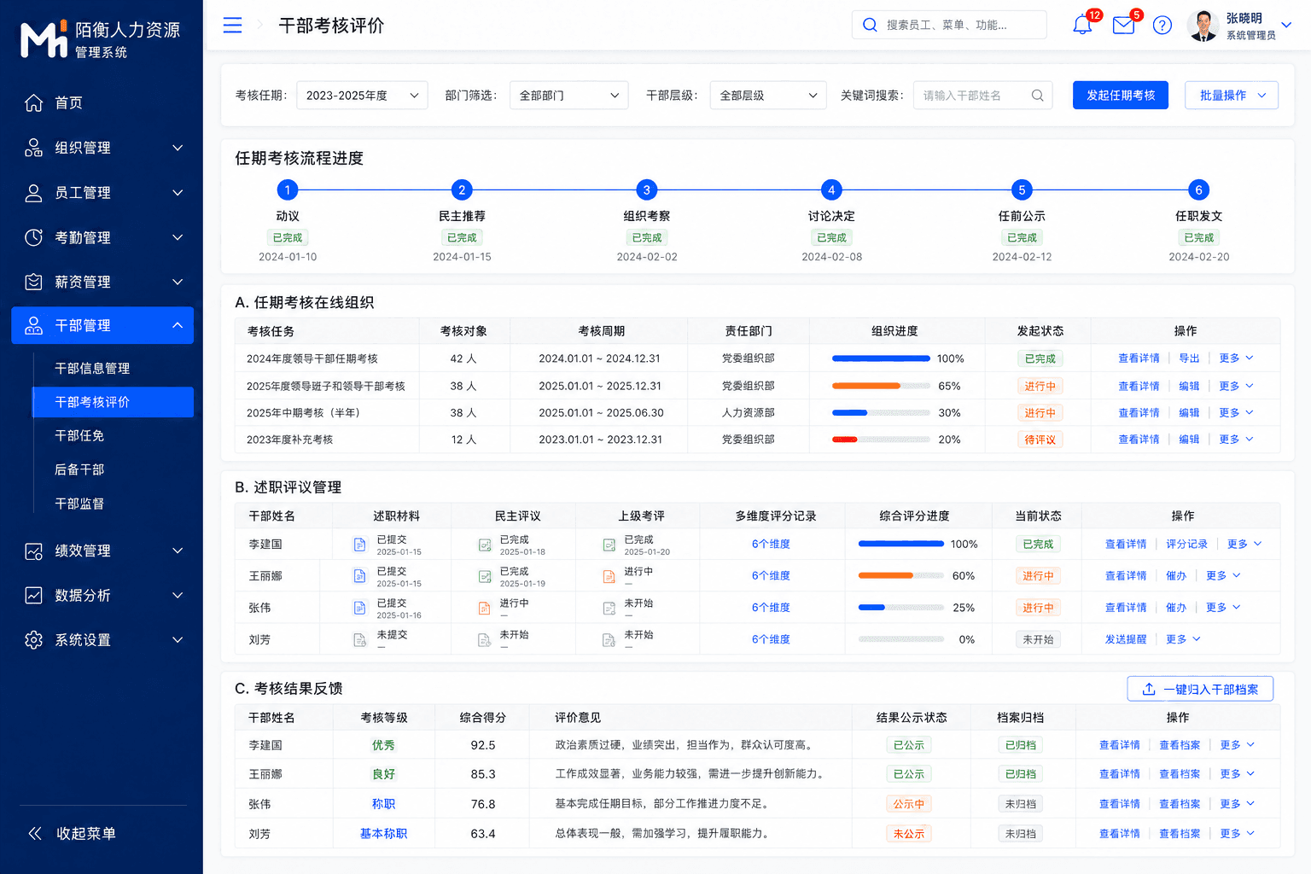
Task: Click step 1 动议 circle marker
Action: (x=288, y=189)
